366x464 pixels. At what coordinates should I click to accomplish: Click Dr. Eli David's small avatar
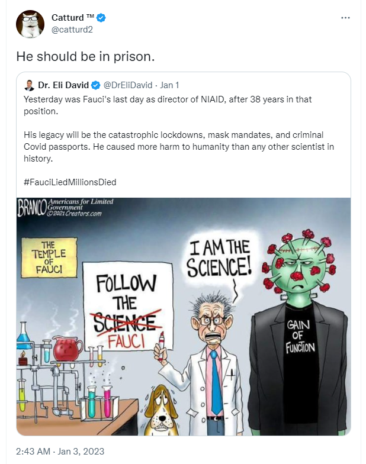pyautogui.click(x=29, y=85)
